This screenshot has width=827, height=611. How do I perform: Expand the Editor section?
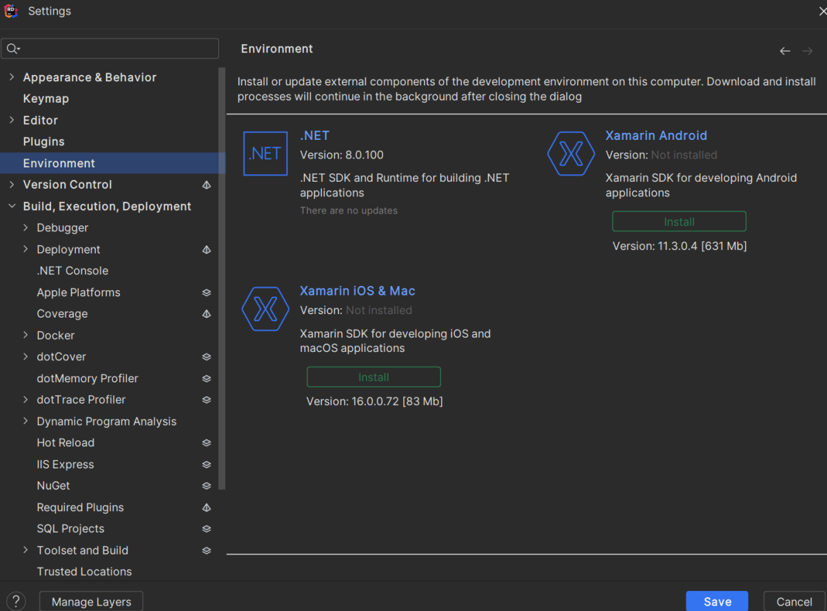click(x=11, y=120)
